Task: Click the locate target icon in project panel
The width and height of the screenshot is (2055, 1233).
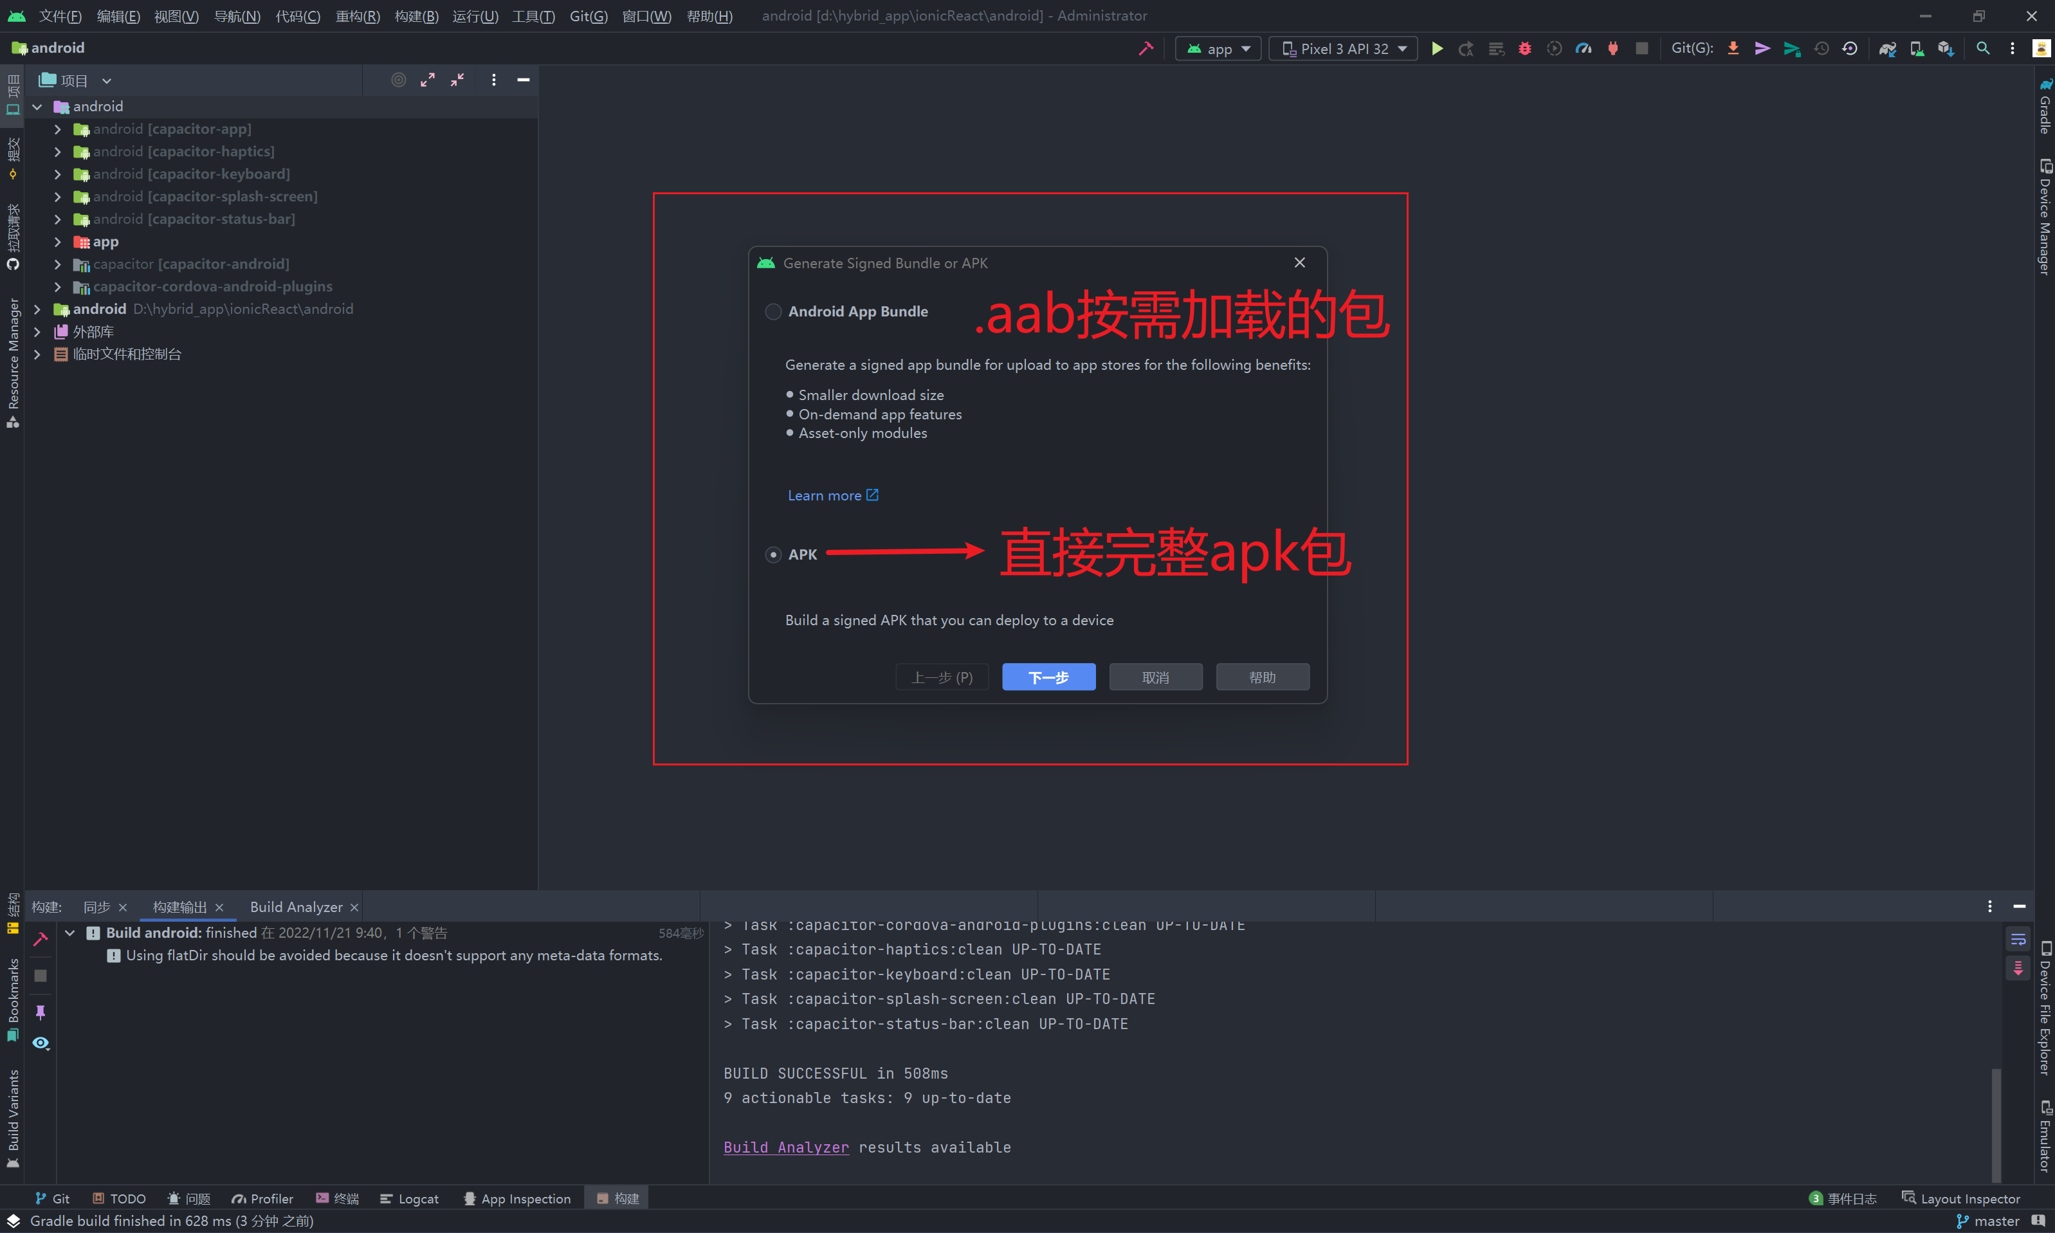Action: pyautogui.click(x=399, y=80)
